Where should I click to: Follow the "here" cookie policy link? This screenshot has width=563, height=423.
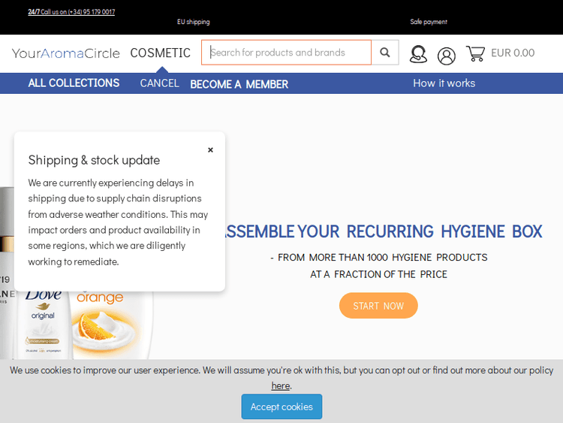tap(280, 385)
